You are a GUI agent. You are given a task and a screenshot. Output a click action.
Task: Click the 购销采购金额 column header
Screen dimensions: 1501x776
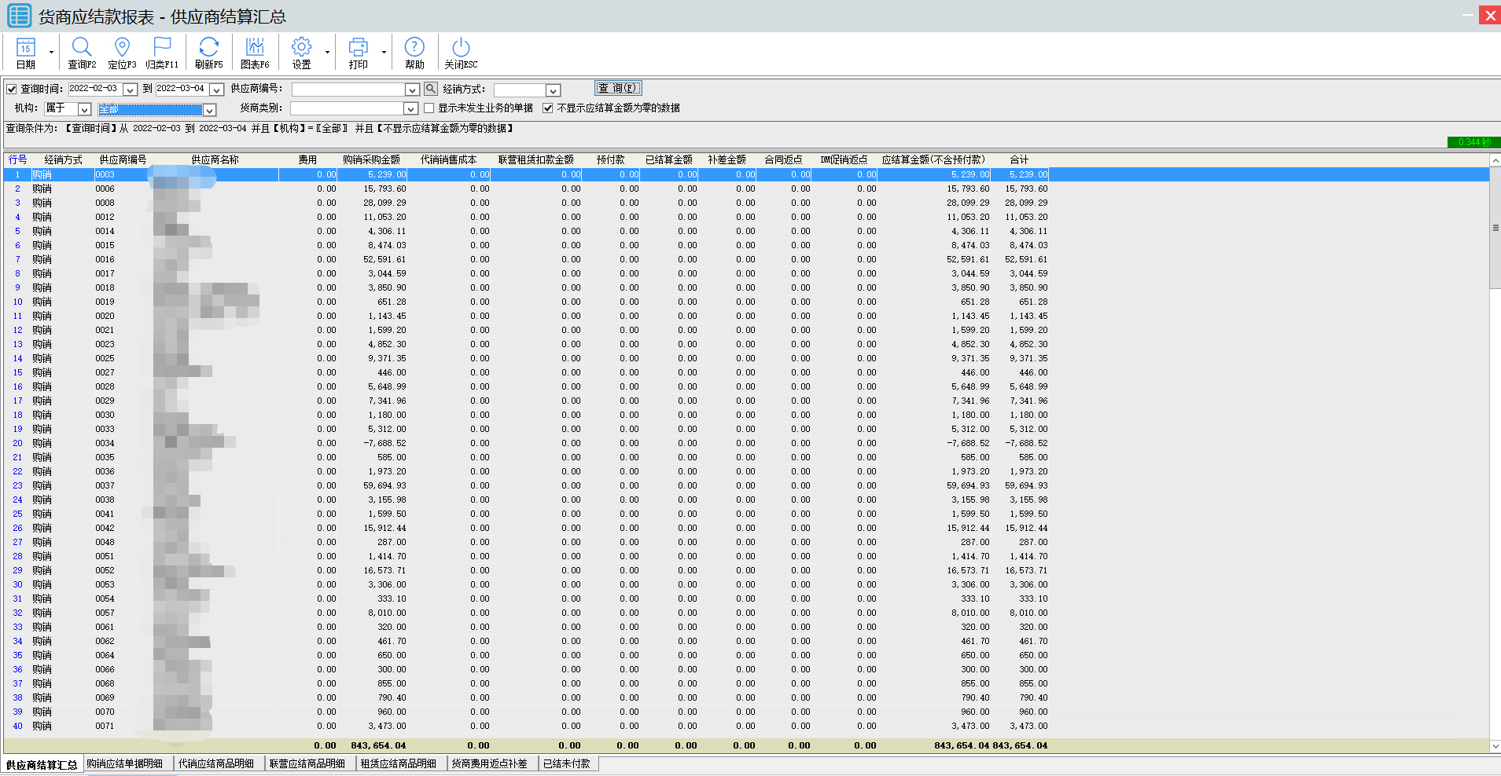coord(371,159)
